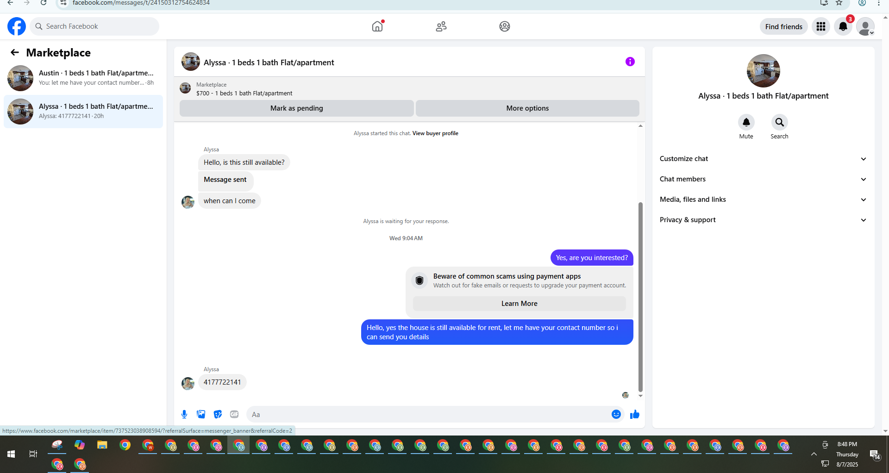
Task: Click the browser address bar URL
Action: click(x=141, y=3)
